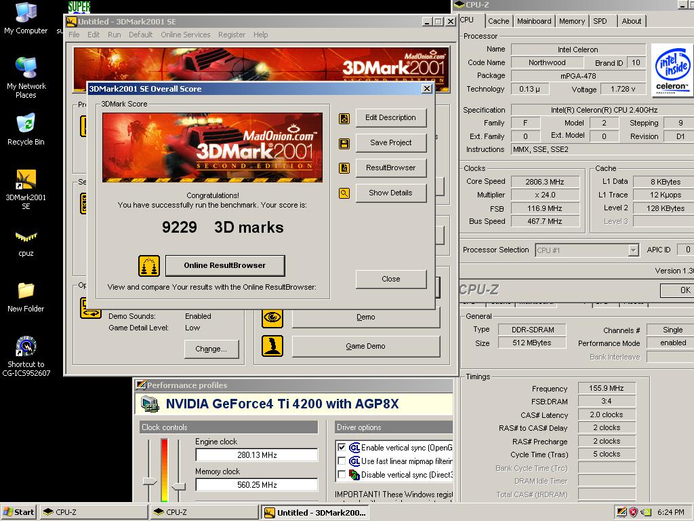694x521 pixels.
Task: Open the Online Services menu
Action: click(186, 35)
